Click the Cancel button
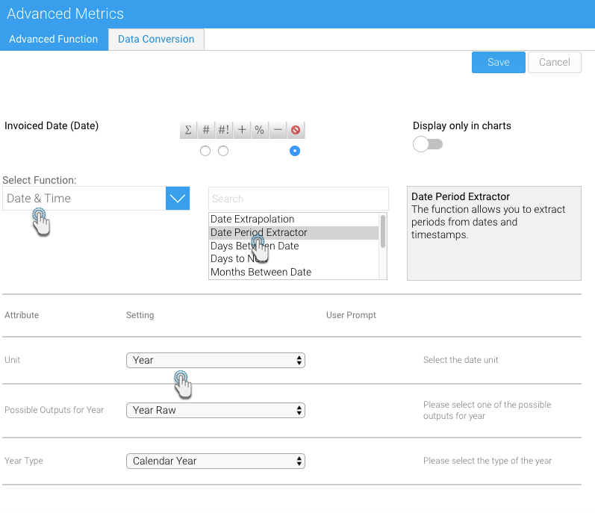Viewport: 595px width, 513px height. coord(554,62)
